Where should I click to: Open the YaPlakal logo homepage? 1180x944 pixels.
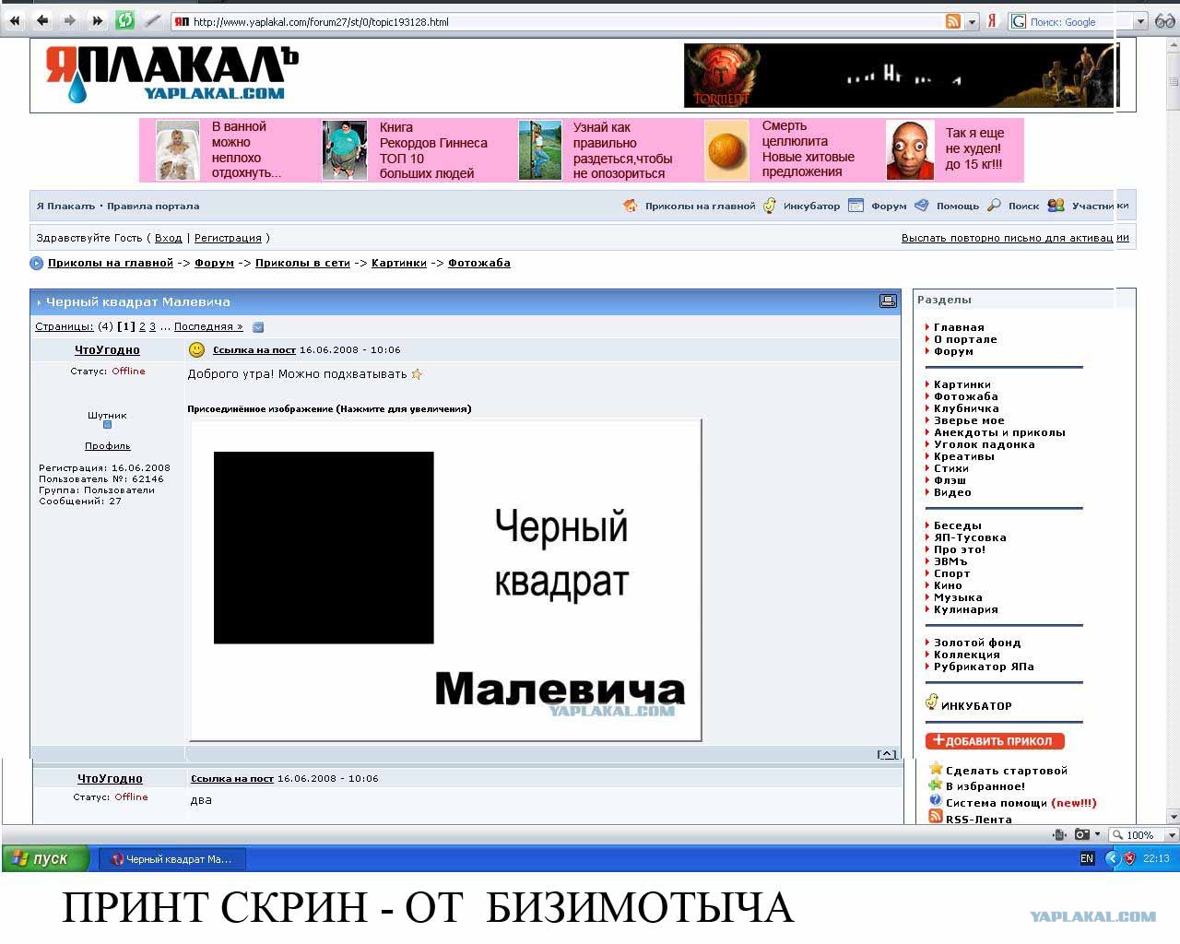coord(172,74)
